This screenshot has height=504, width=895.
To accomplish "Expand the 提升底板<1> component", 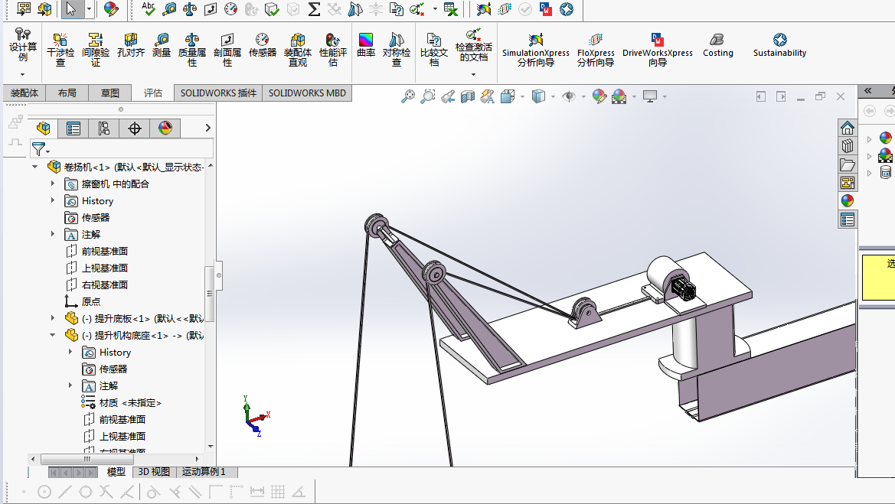I will [x=53, y=318].
